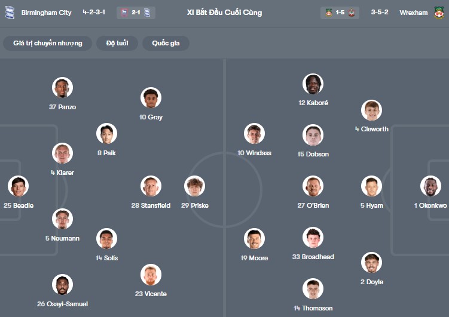This screenshot has width=449, height=317.
Task: Open Windass player photo
Action: [254, 134]
